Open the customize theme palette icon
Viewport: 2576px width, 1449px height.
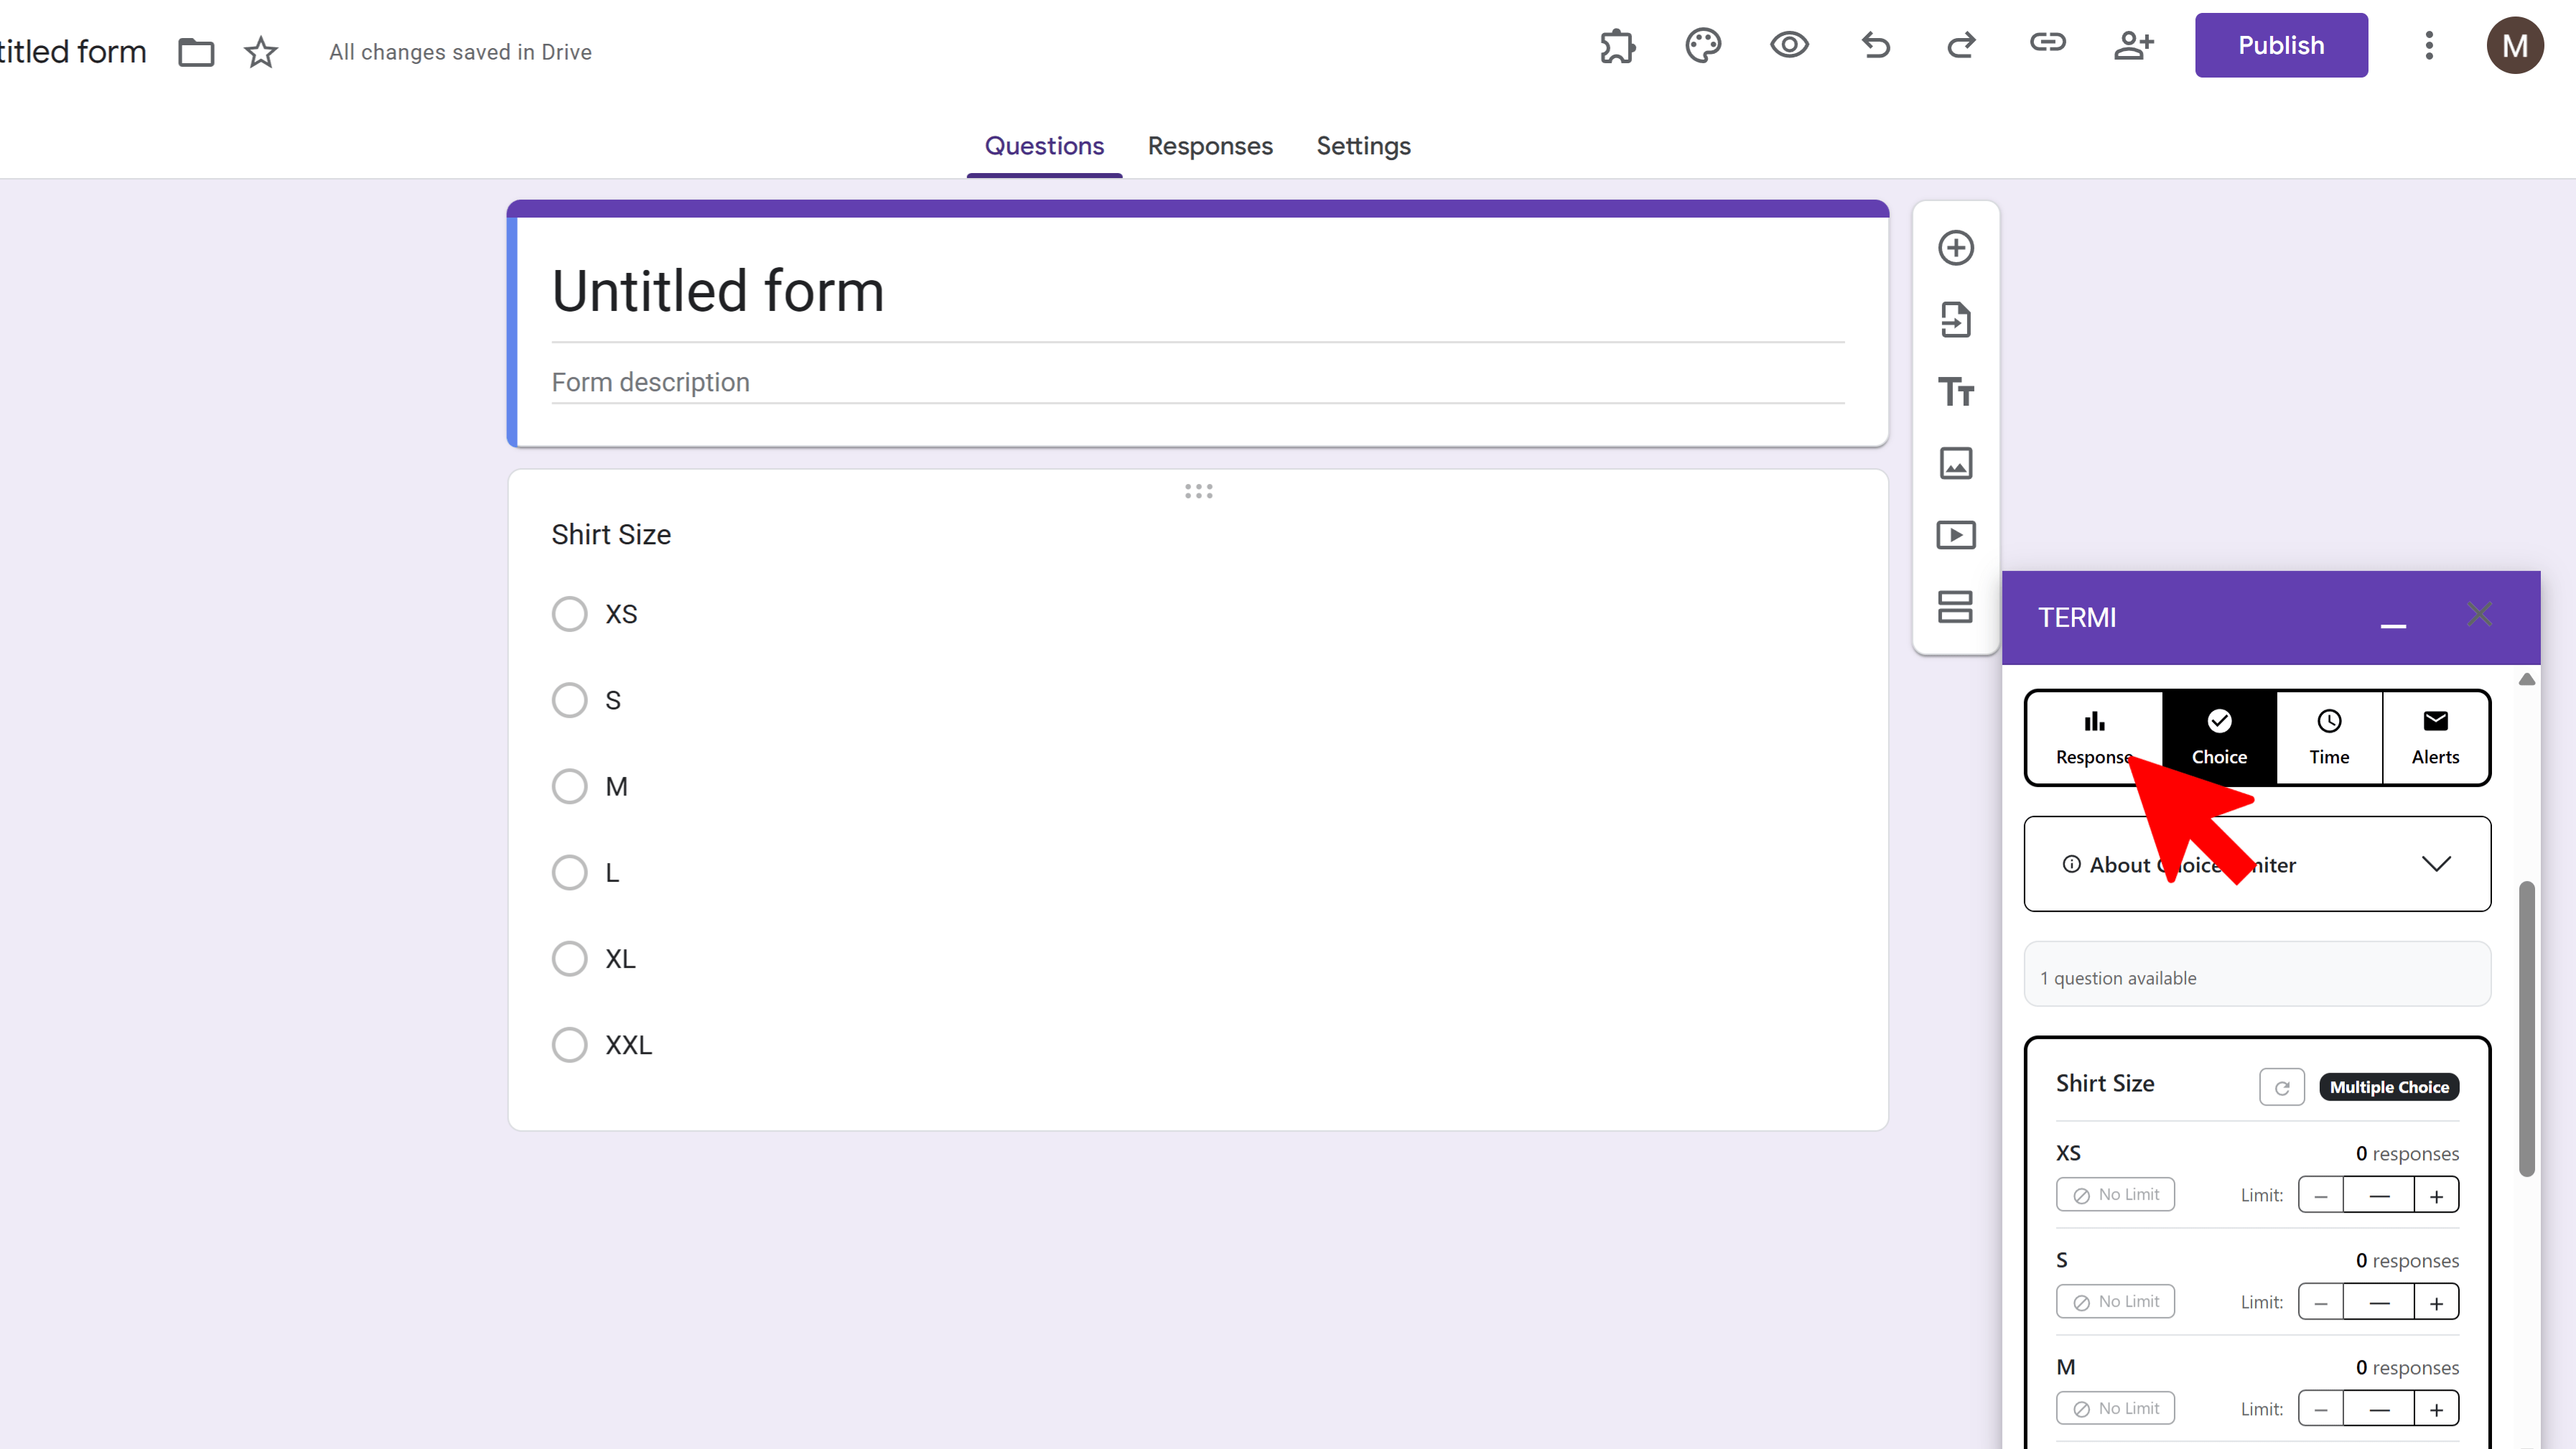point(1703,46)
